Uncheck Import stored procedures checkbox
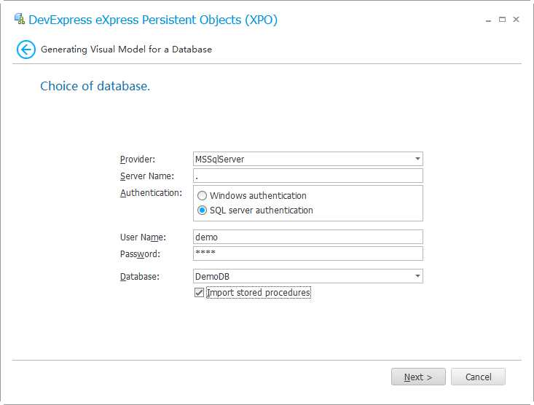Screen dimensions: 534x405 pyautogui.click(x=199, y=293)
